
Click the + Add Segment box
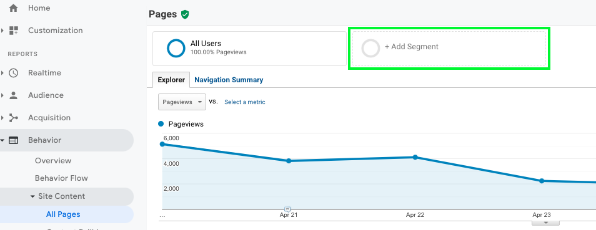point(449,48)
